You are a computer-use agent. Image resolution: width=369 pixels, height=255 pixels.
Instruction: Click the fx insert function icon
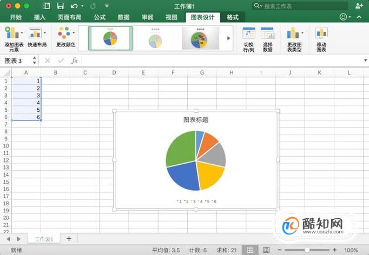click(74, 61)
